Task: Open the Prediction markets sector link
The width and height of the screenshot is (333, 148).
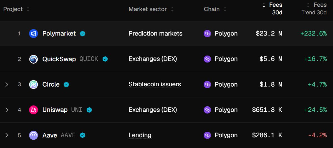Action: coord(155,34)
